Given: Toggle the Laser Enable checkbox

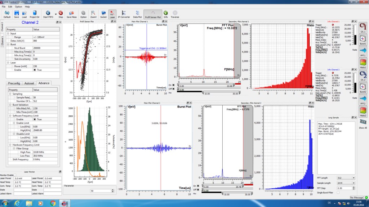Looking at the screenshot, I should 35,70.
